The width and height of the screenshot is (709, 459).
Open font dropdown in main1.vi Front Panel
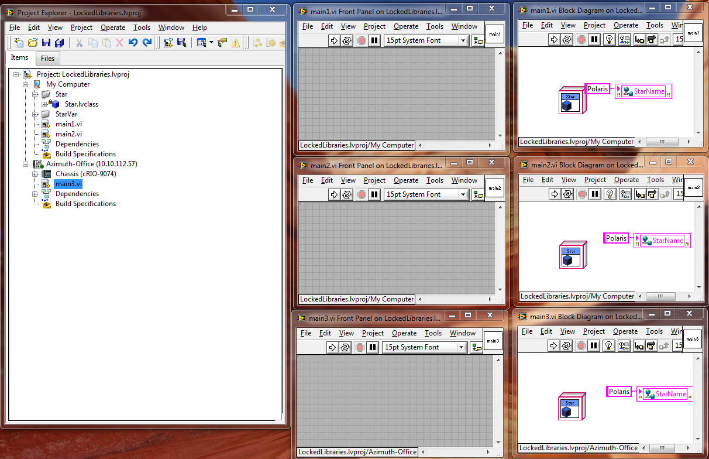point(463,40)
